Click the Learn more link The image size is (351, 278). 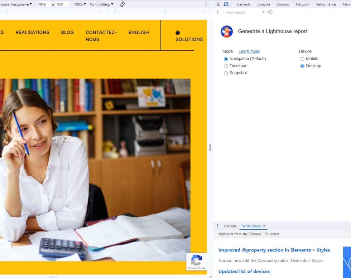[x=249, y=52]
